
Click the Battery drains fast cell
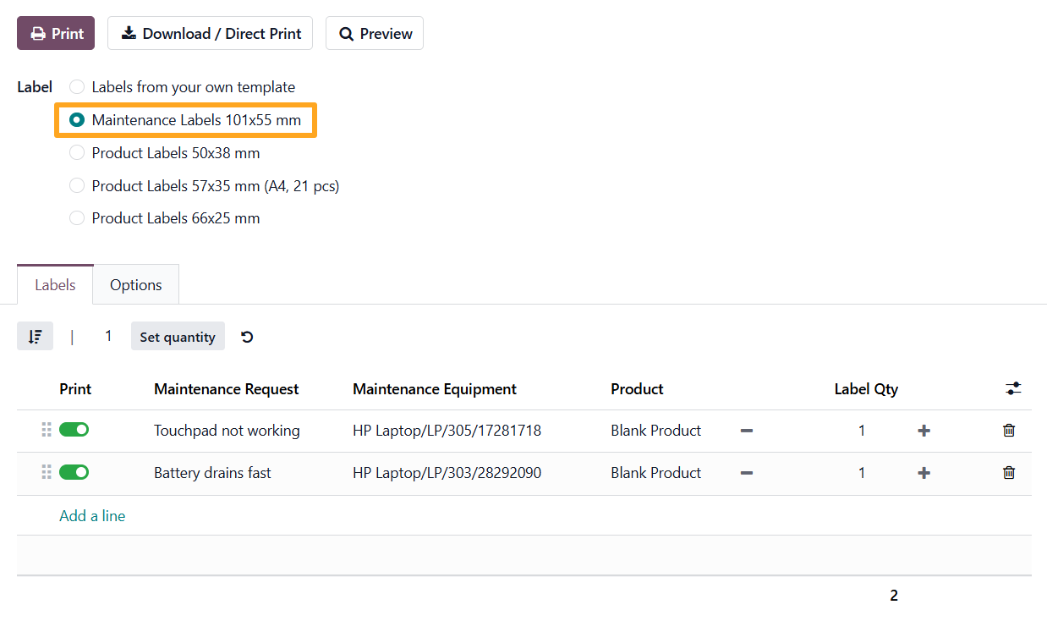point(212,473)
